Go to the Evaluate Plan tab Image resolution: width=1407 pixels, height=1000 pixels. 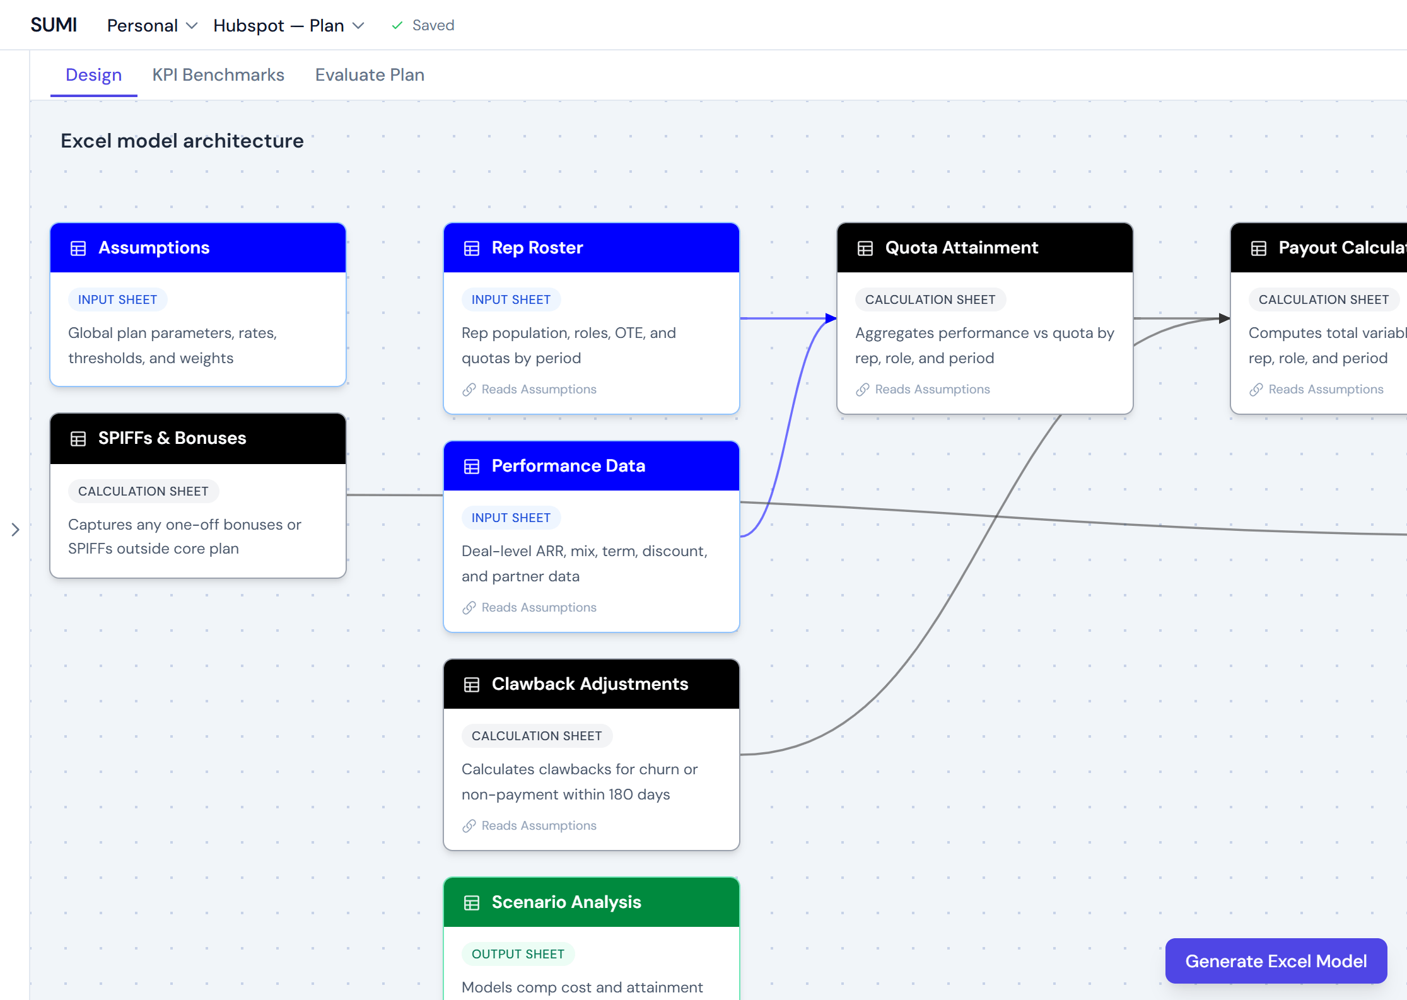pos(370,75)
